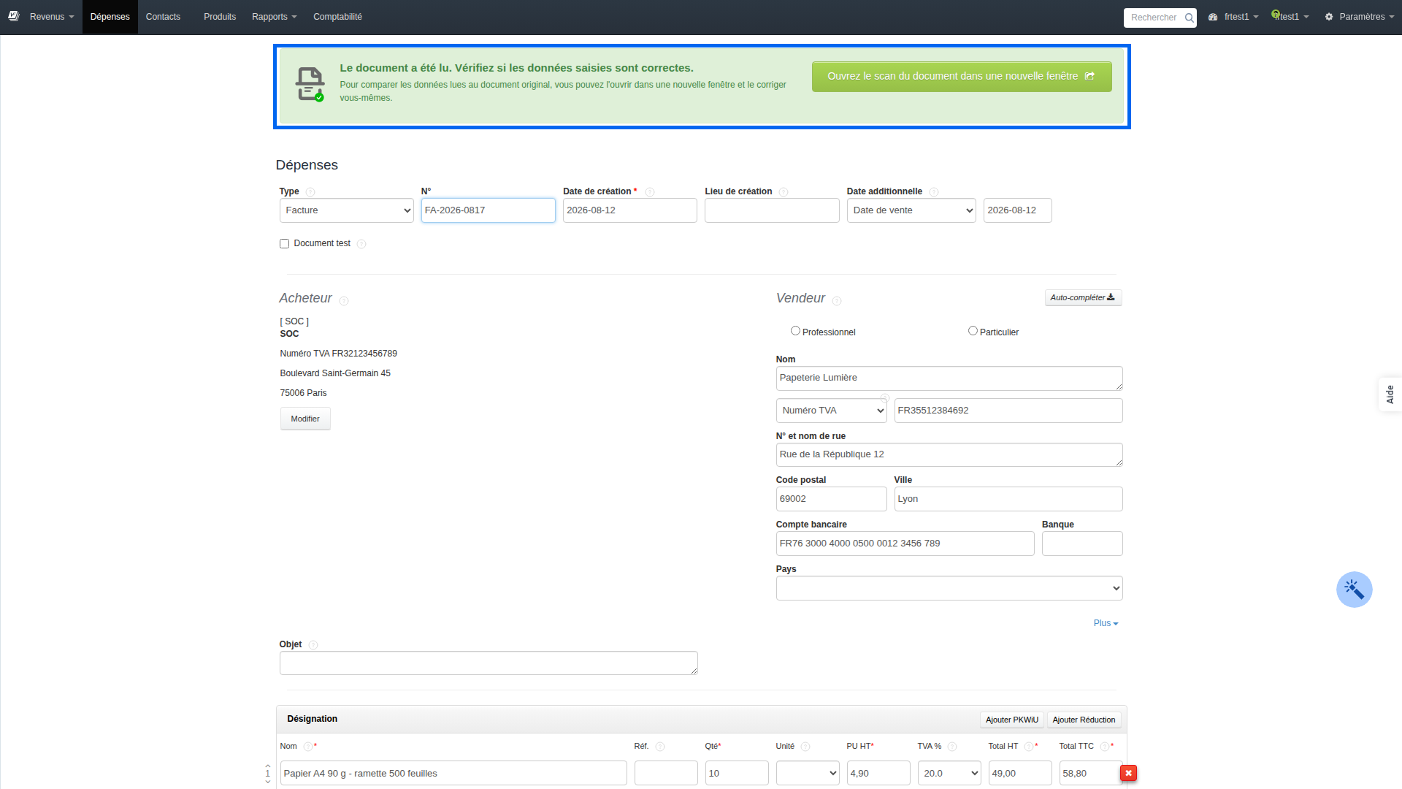Select the Particulier radio button
Screen dimensions: 1402x789
pyautogui.click(x=973, y=331)
